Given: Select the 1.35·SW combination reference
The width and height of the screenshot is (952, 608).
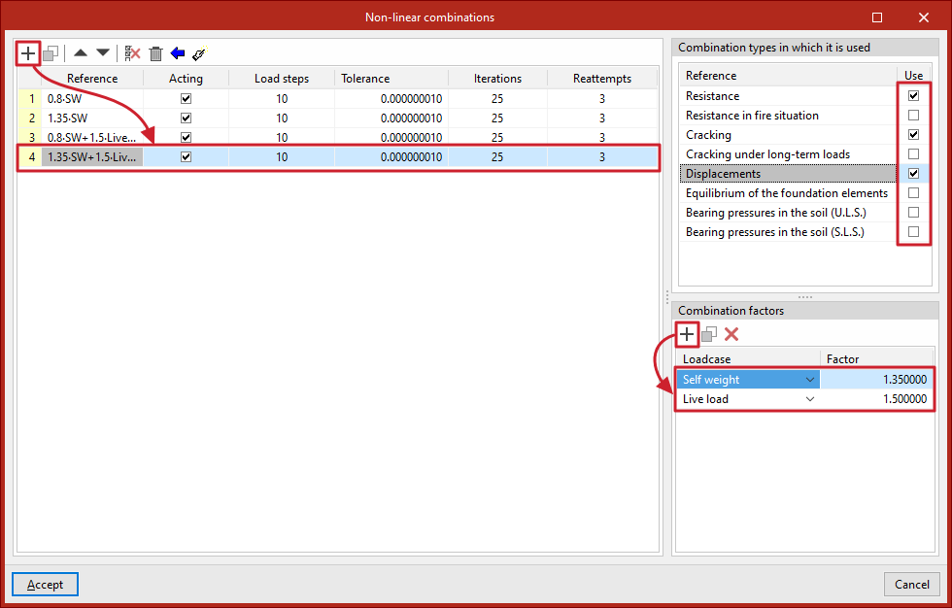Looking at the screenshot, I should coord(92,118).
